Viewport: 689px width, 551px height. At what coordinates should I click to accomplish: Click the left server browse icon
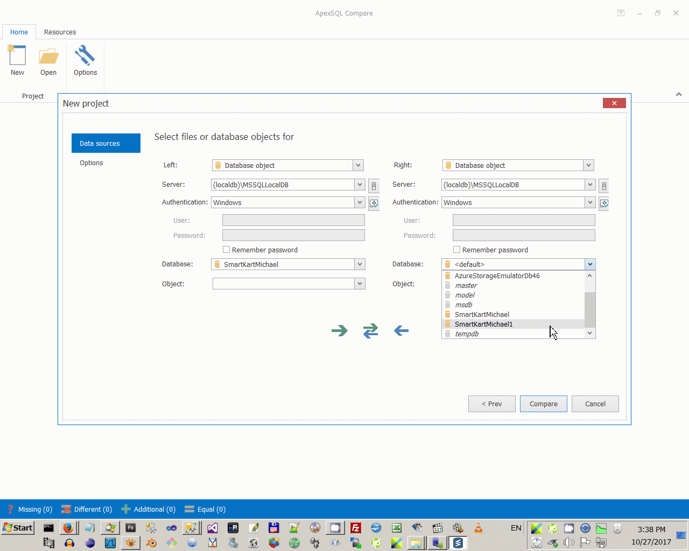(374, 186)
